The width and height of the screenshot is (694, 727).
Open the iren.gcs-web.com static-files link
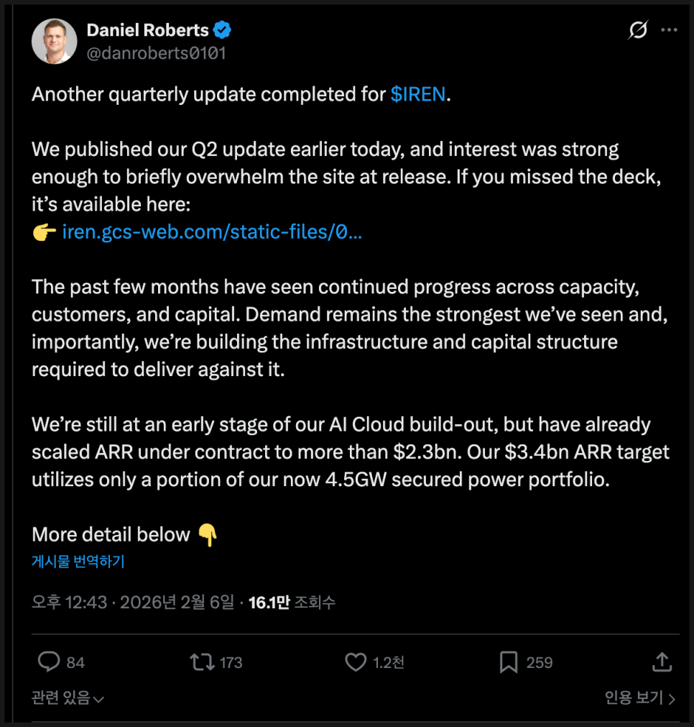click(212, 232)
